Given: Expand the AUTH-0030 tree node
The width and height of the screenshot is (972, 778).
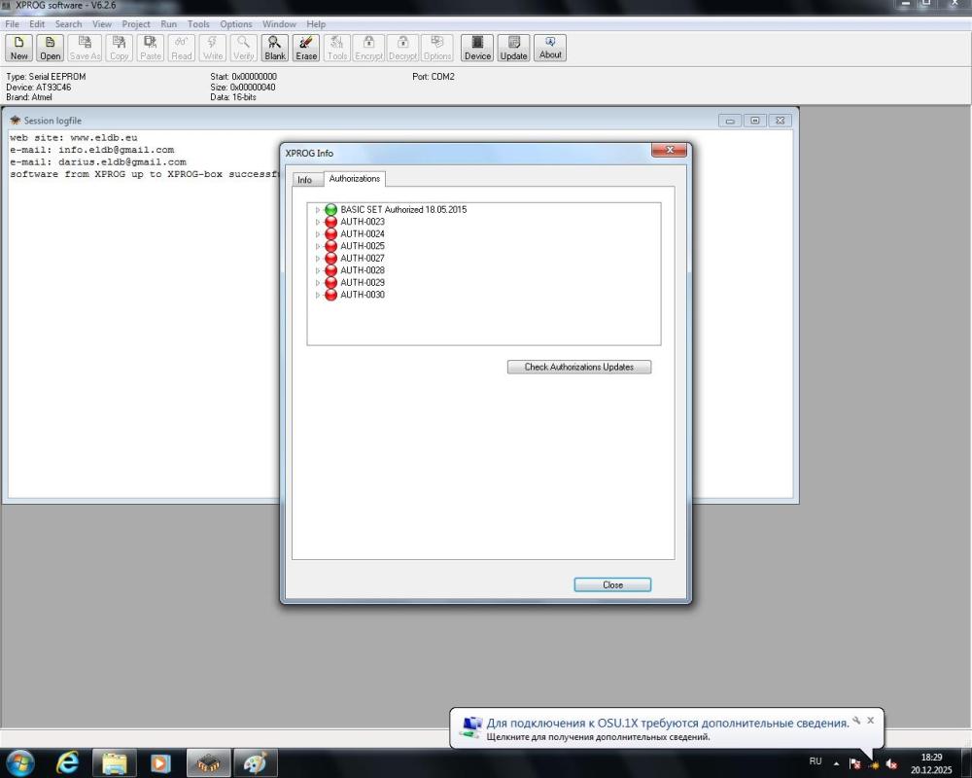Looking at the screenshot, I should (x=318, y=296).
